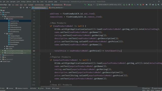Open Gradle Scripts in project tree

pos(6,61)
